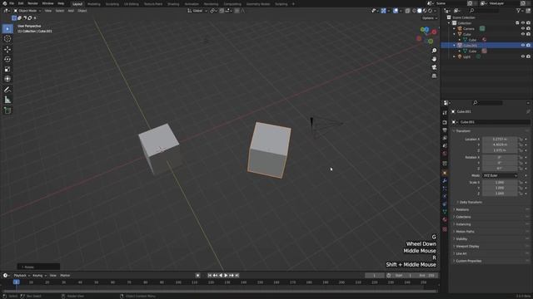Select the Transform tool
Viewport: 533px width, 299px height.
click(x=7, y=79)
